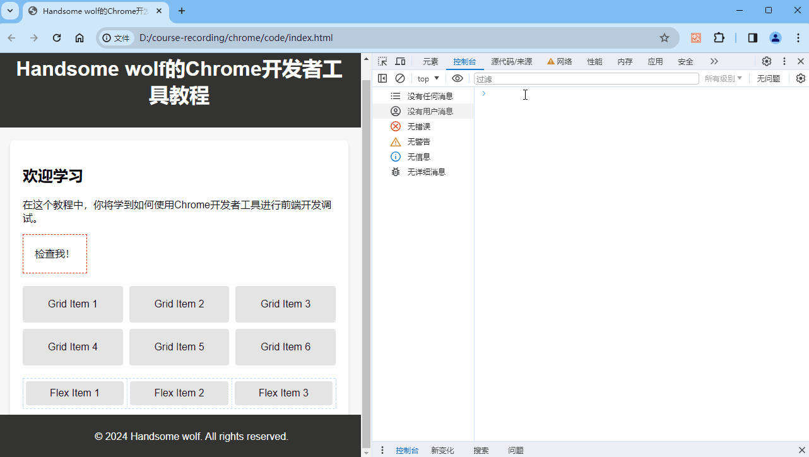
Task: Click the 文件 site info chip
Action: 116,38
